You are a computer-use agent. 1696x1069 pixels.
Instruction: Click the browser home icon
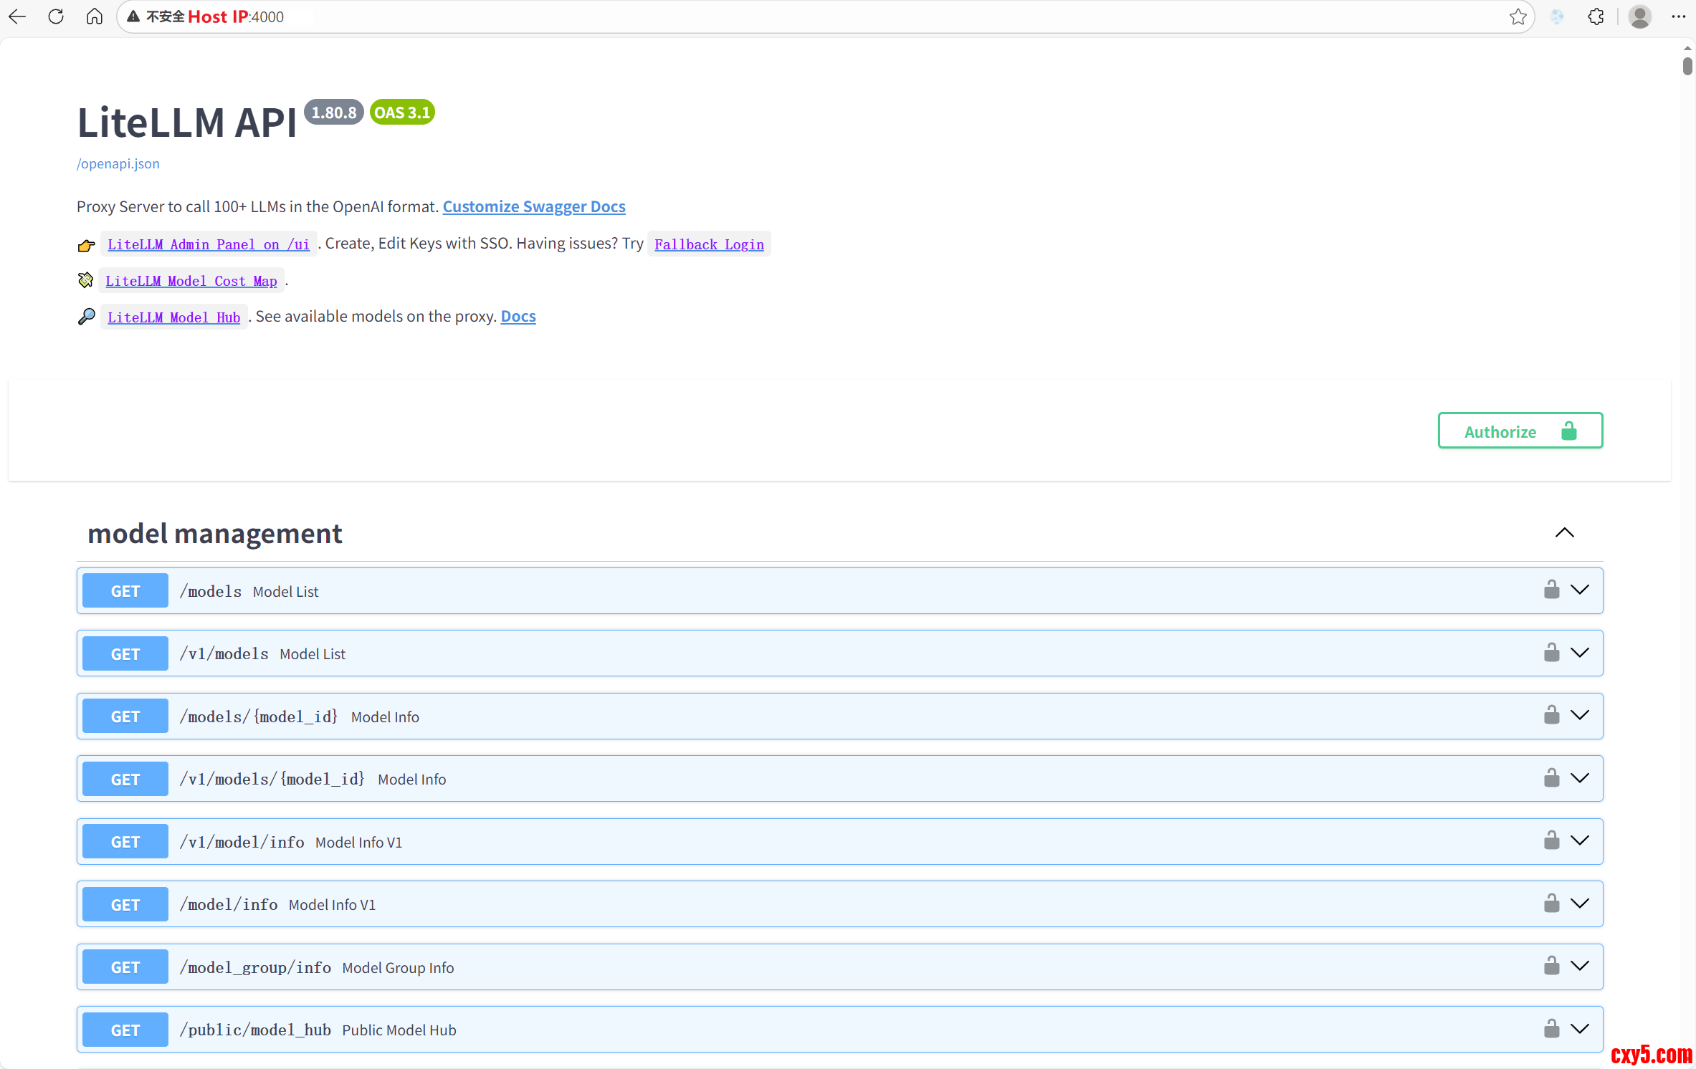tap(94, 16)
